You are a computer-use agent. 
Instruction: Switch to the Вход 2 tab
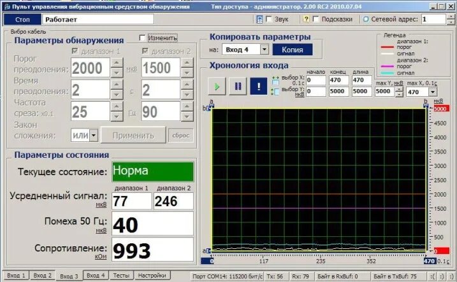click(42, 275)
